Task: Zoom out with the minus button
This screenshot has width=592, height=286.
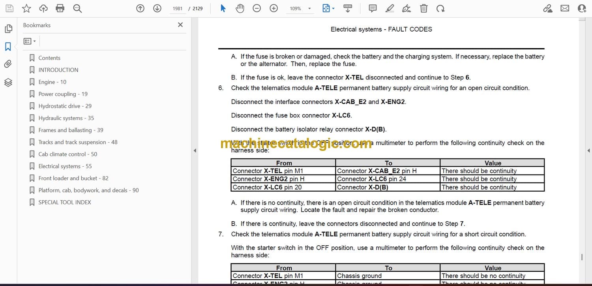Action: pyautogui.click(x=257, y=8)
